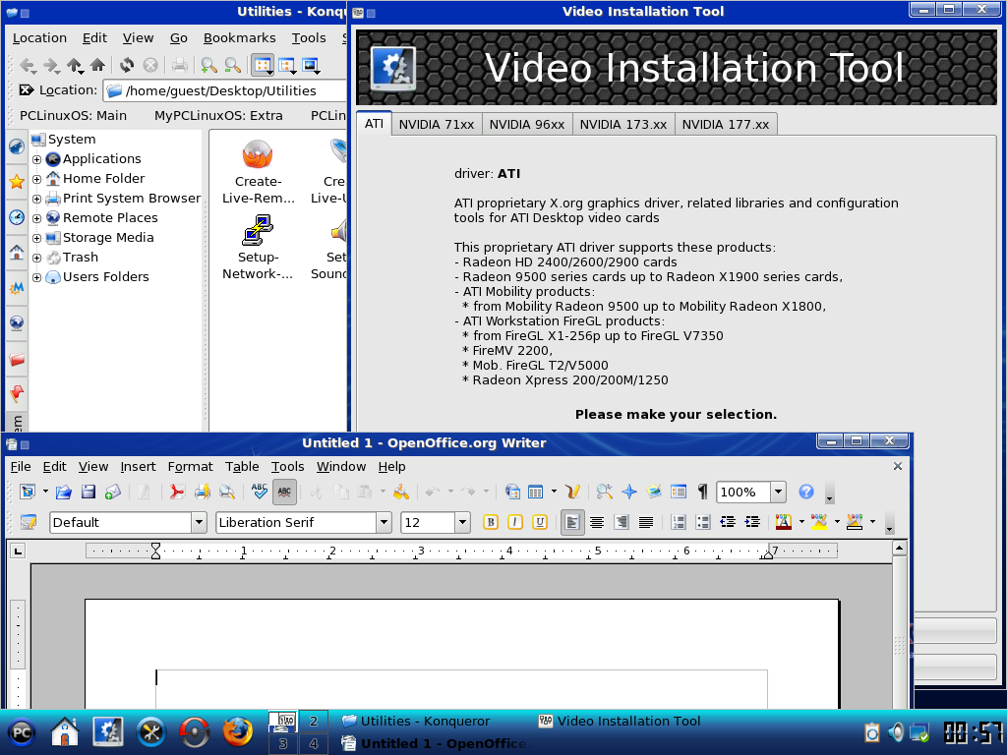The height and width of the screenshot is (755, 1007).
Task: Justify text in Writer
Action: [646, 522]
